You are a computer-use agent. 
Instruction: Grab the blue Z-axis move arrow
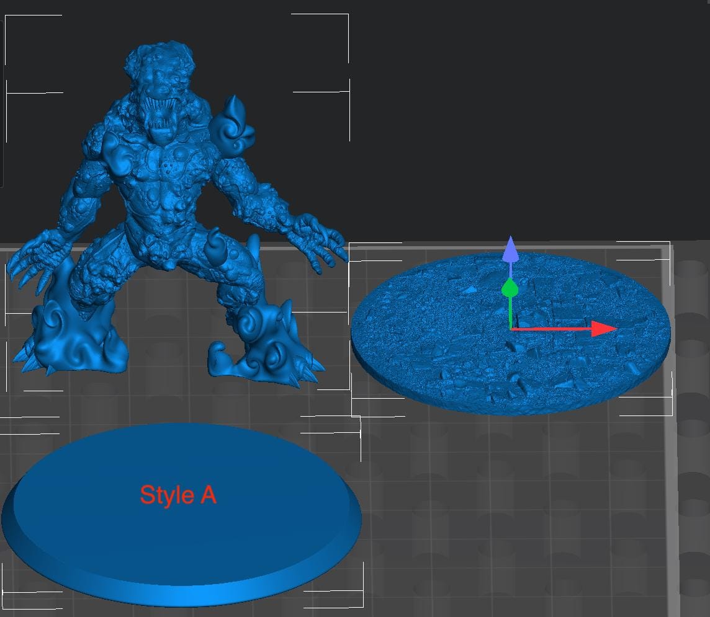510,249
